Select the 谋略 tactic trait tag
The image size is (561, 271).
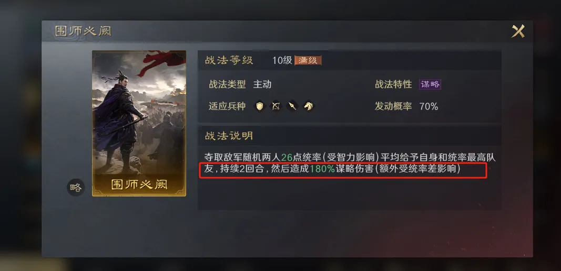(430, 84)
